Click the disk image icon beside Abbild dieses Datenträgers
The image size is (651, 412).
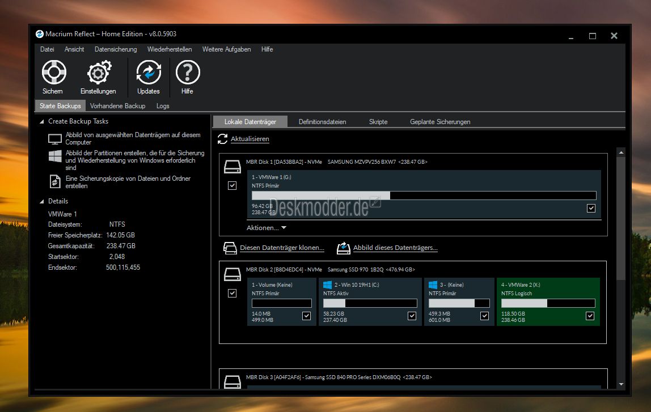(x=343, y=248)
